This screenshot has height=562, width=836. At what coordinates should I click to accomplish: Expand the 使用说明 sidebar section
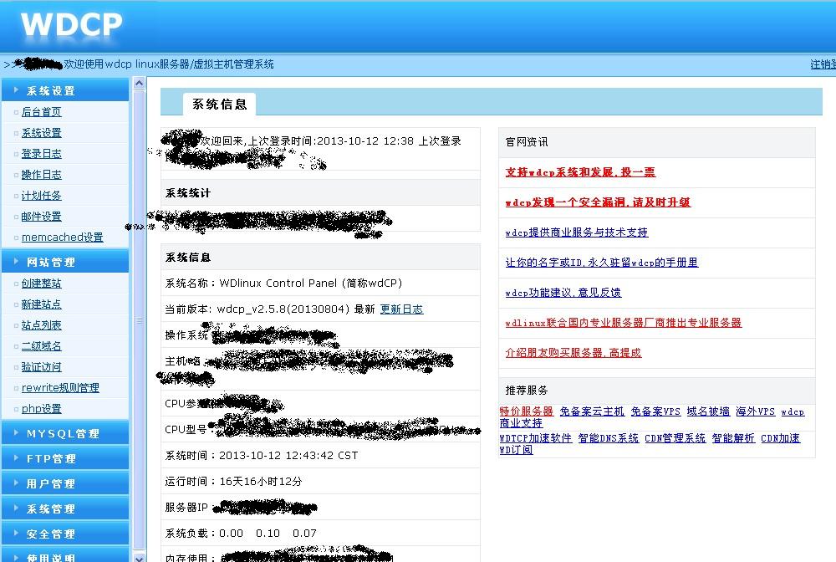pyautogui.click(x=65, y=555)
